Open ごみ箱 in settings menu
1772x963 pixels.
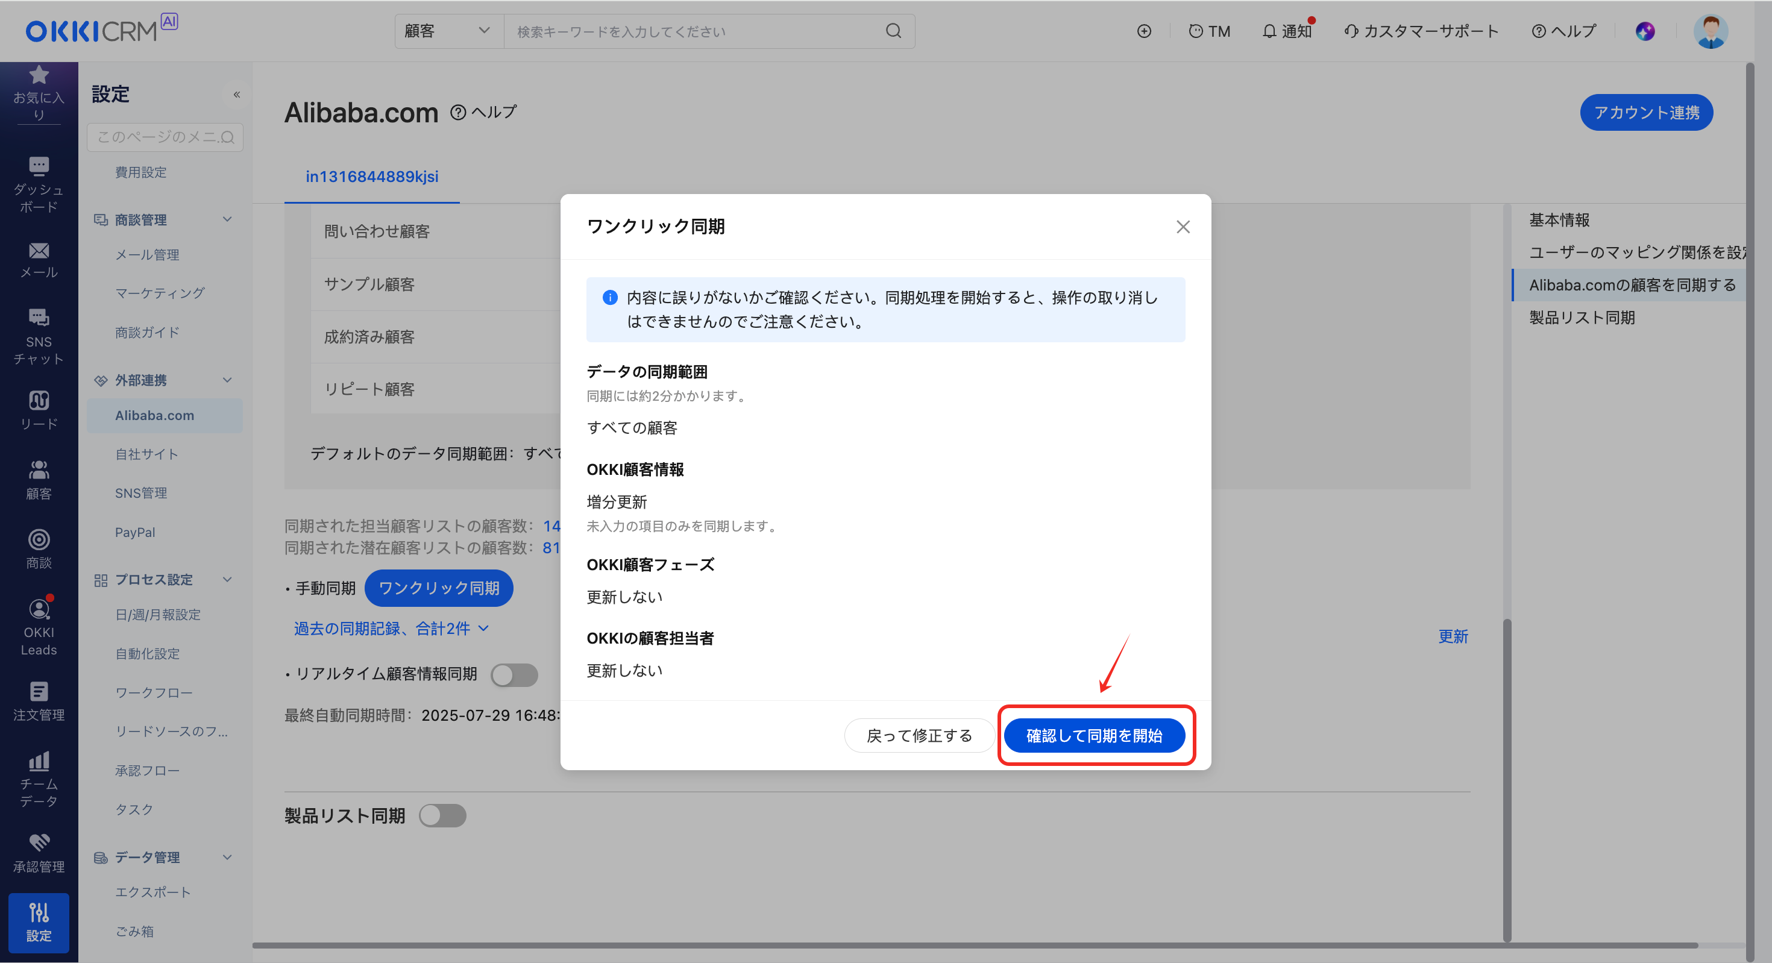[134, 931]
